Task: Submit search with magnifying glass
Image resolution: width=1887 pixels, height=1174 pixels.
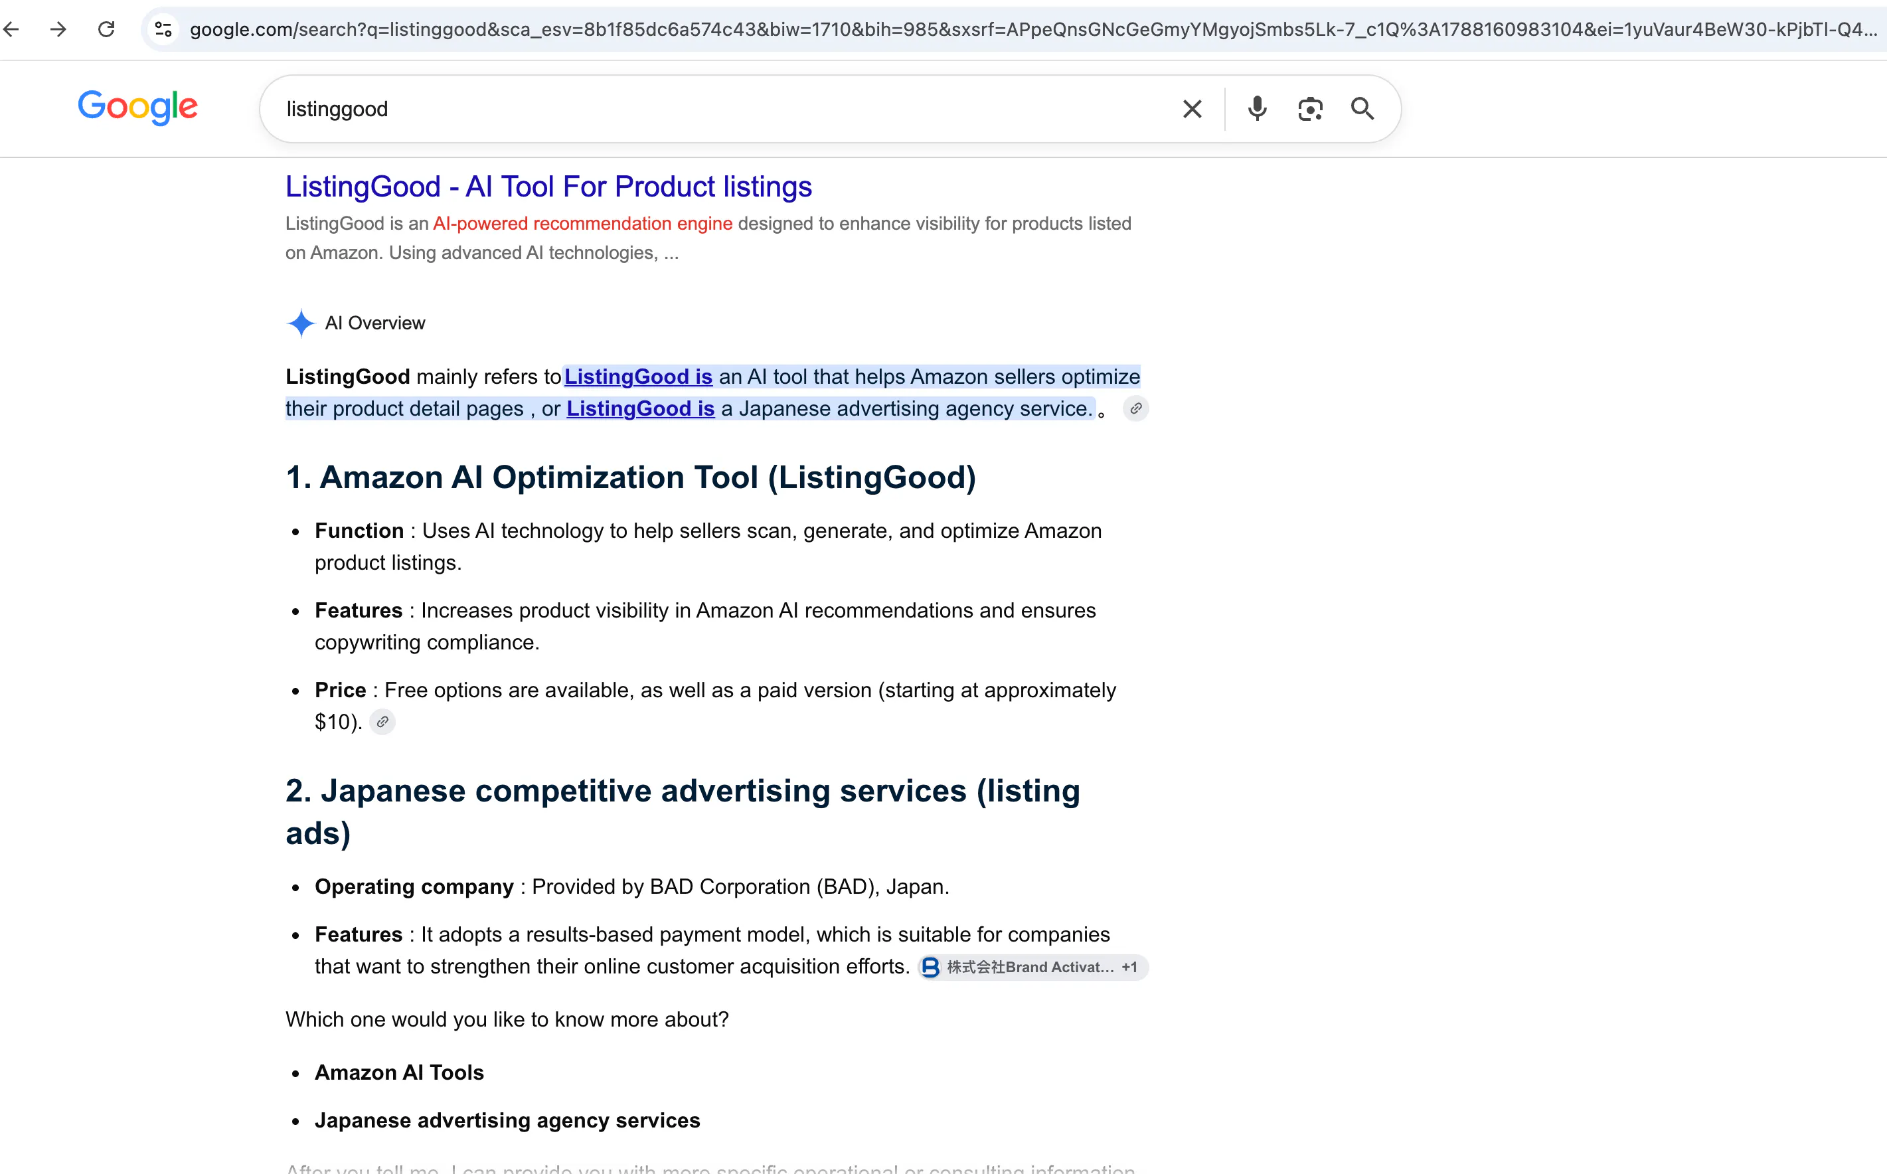Action: coord(1362,109)
